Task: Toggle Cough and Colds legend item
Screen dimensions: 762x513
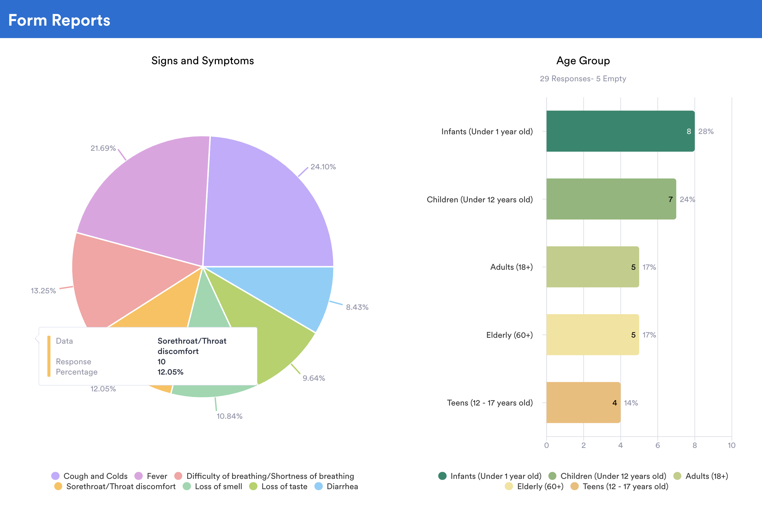Action: click(x=95, y=476)
